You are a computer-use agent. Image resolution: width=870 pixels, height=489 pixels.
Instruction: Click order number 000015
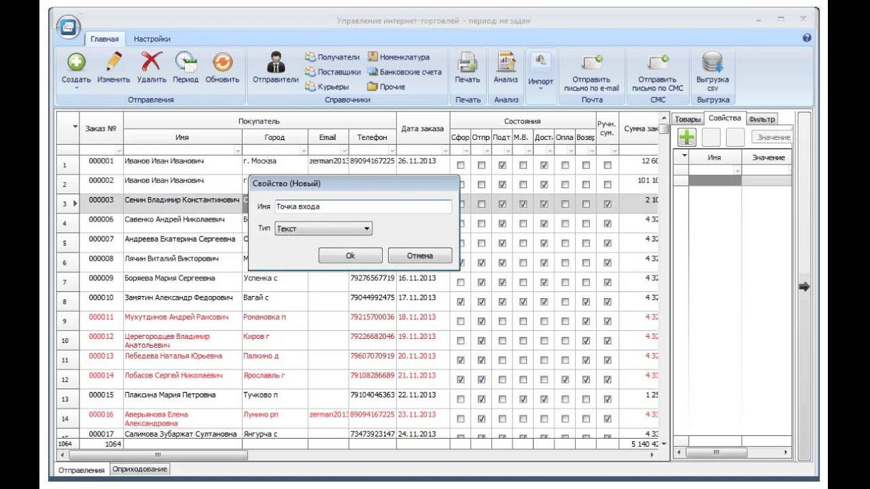[x=101, y=395]
